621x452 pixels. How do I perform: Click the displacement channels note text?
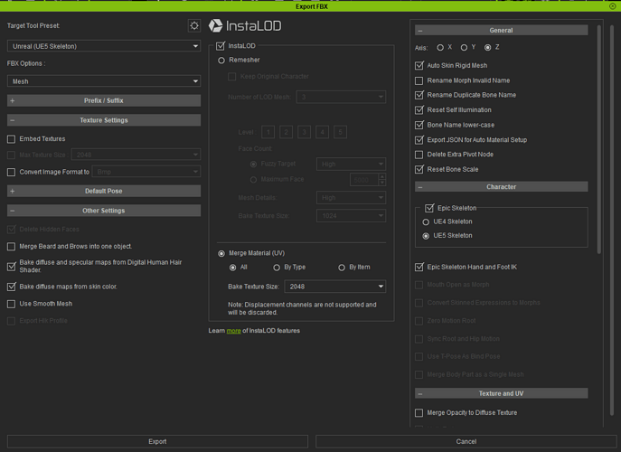pos(302,308)
